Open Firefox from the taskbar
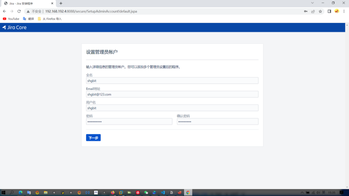The height and width of the screenshot is (196, 349). click(x=112, y=193)
